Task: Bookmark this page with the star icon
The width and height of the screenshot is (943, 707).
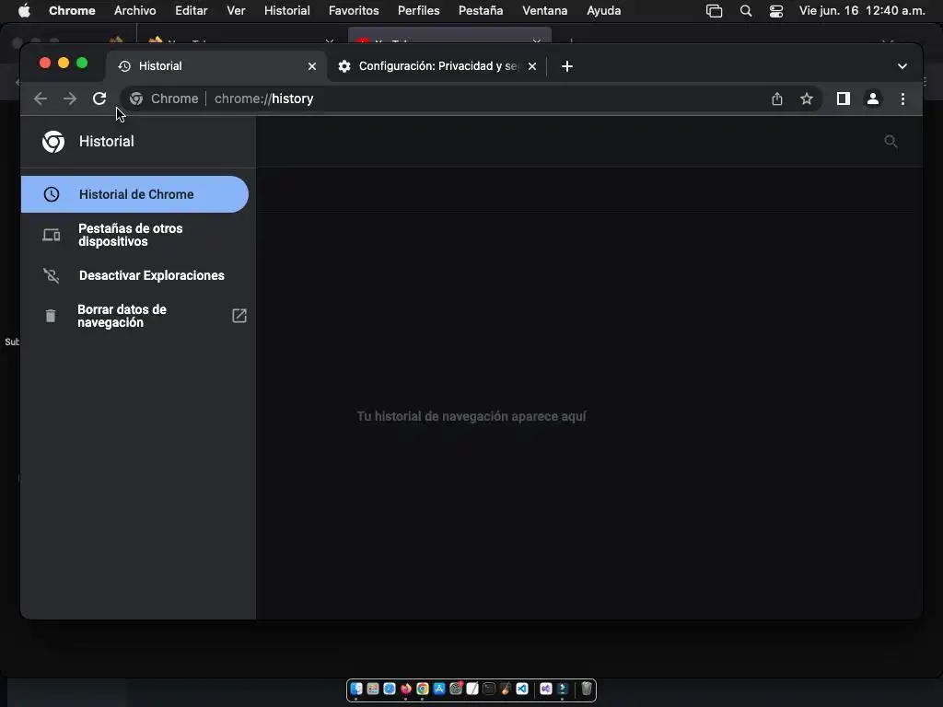Action: (x=807, y=99)
